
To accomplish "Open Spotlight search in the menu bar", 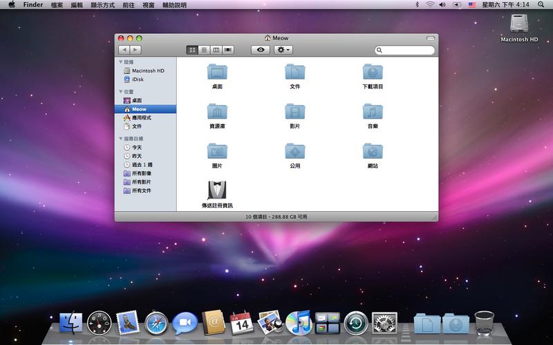I will pyautogui.click(x=541, y=5).
